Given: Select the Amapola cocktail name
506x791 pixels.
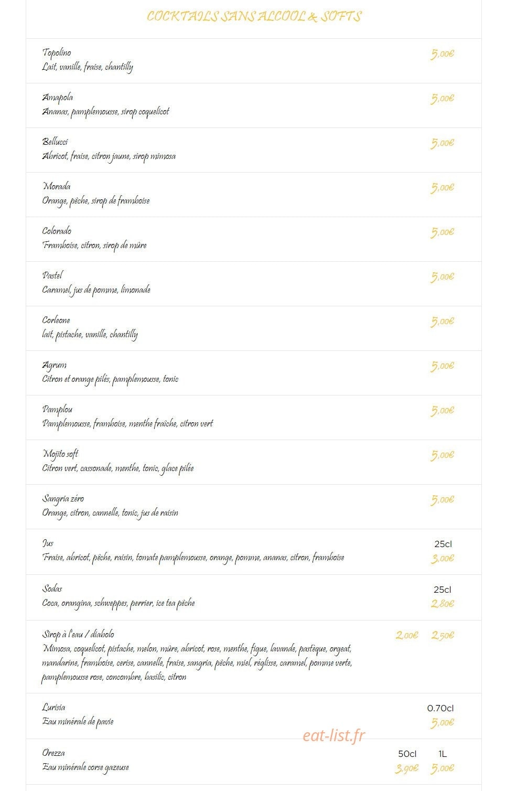Looking at the screenshot, I should (x=58, y=98).
